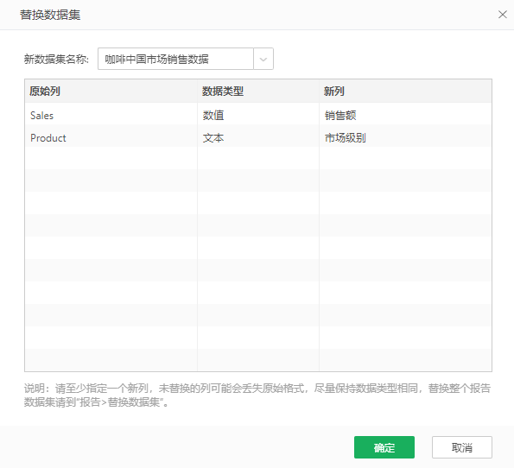Click the 数据类型 column header
Image resolution: width=514 pixels, height=468 pixels.
258,92
